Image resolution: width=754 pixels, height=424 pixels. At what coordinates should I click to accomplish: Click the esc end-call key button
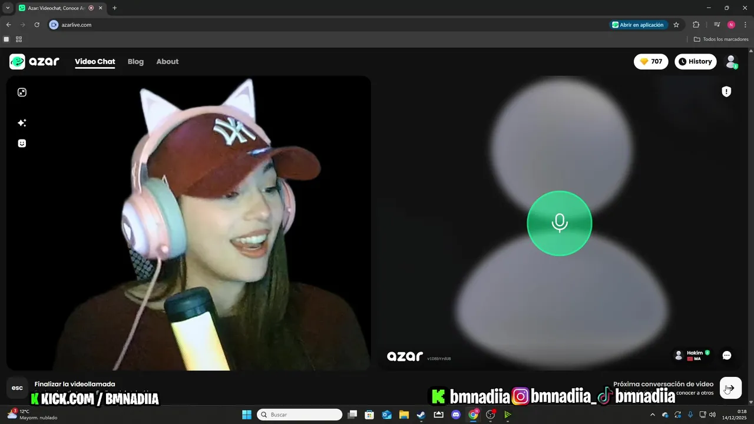coord(18,387)
